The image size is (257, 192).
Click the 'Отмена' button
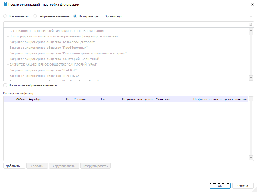point(243,186)
